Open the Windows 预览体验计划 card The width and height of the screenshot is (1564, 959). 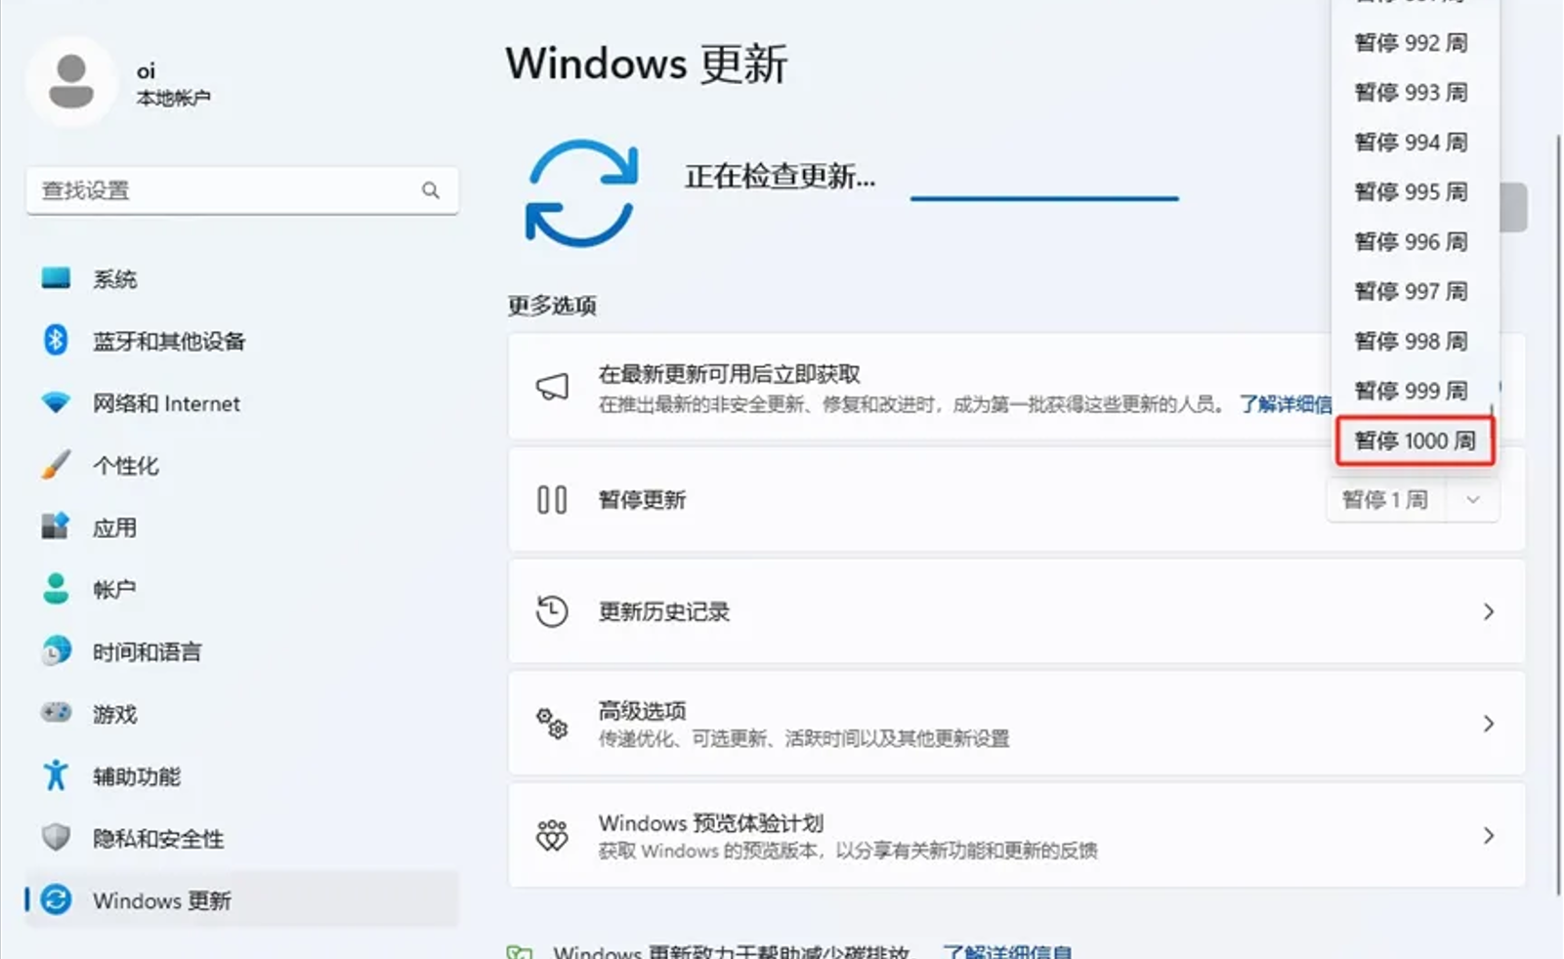click(1017, 835)
